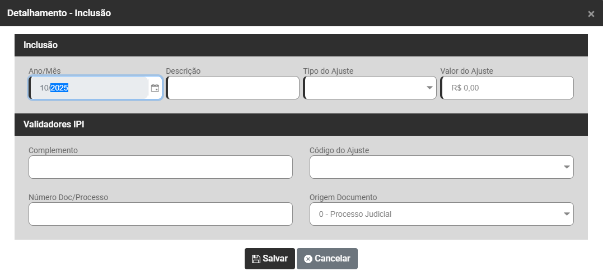Image resolution: width=603 pixels, height=276 pixels.
Task: Click the Complemento input box
Action: click(x=161, y=167)
